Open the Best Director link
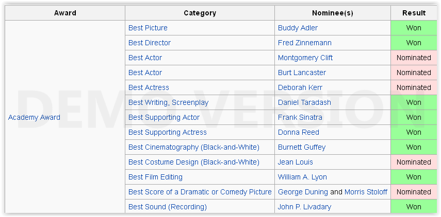 (149, 43)
